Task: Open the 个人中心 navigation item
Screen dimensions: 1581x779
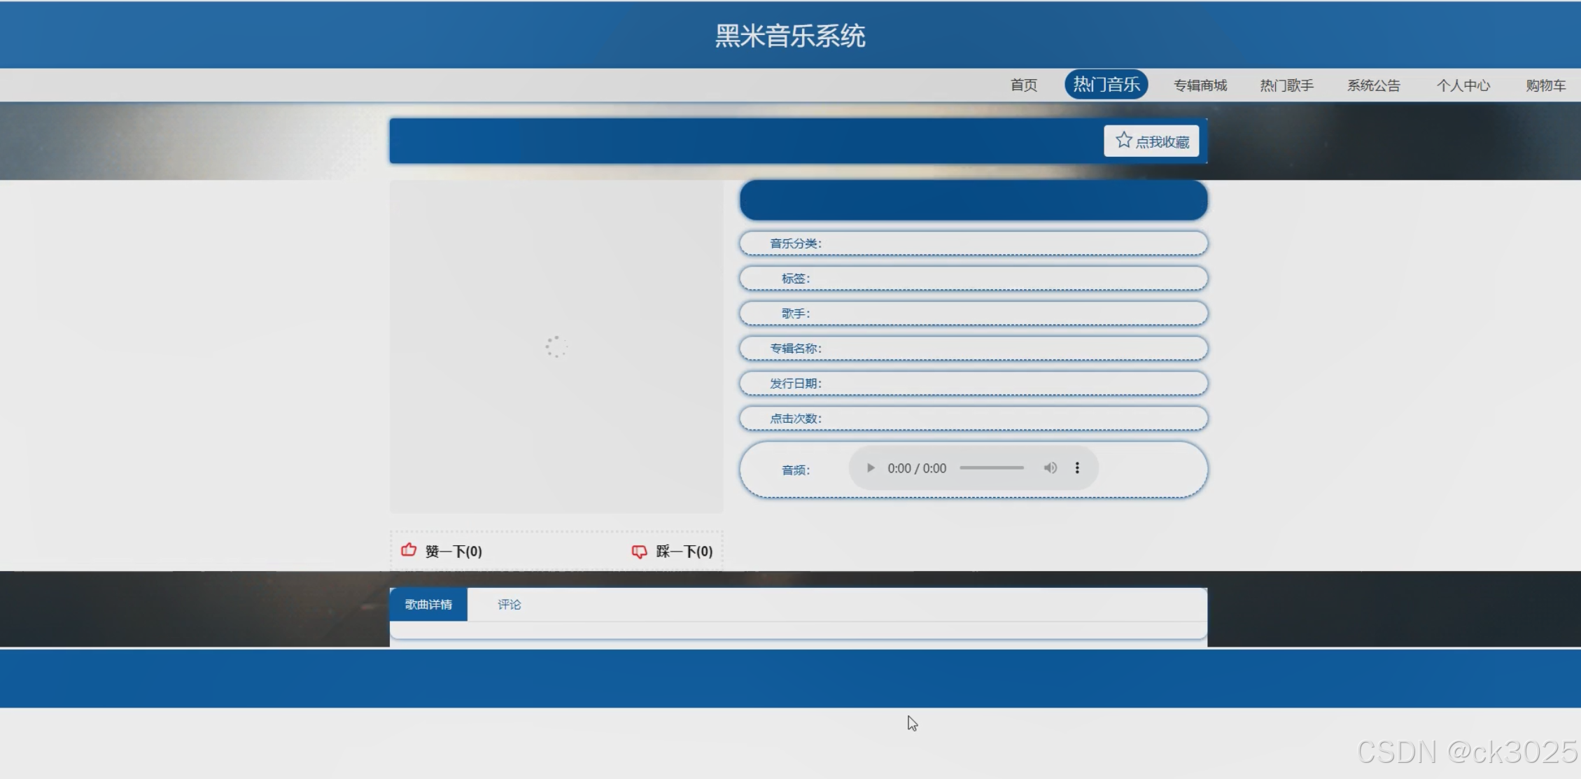Action: coord(1463,85)
